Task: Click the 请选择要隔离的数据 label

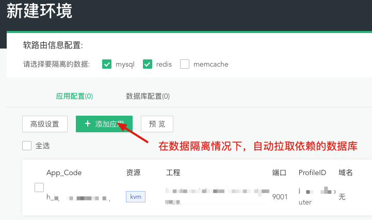Action: click(56, 64)
